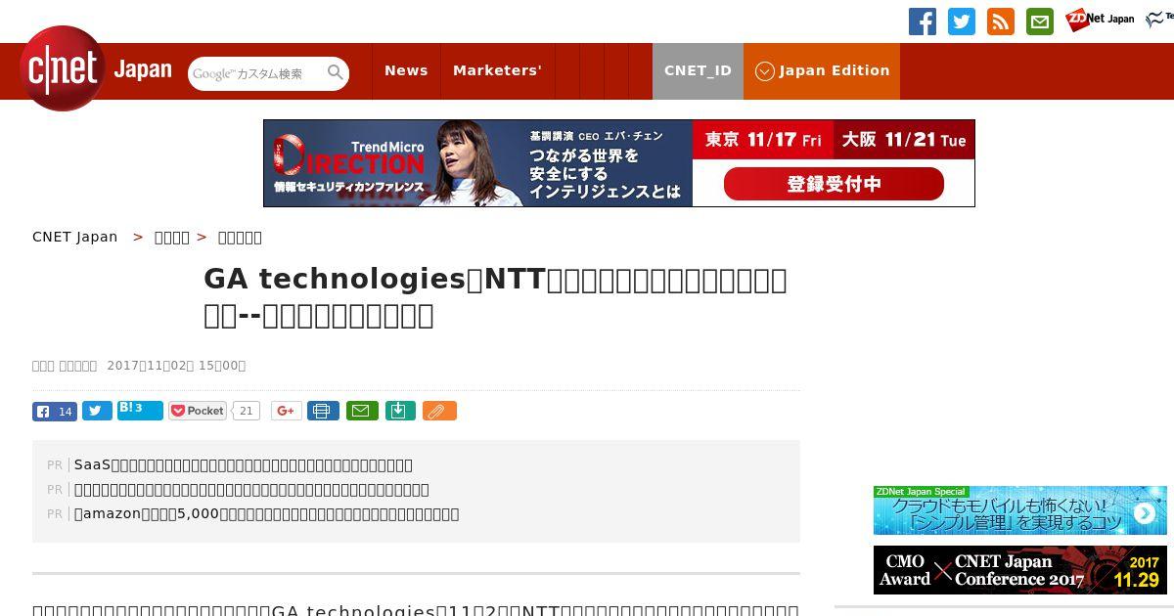
Task: Share article via Twitter button under the date
Action: pyautogui.click(x=97, y=411)
